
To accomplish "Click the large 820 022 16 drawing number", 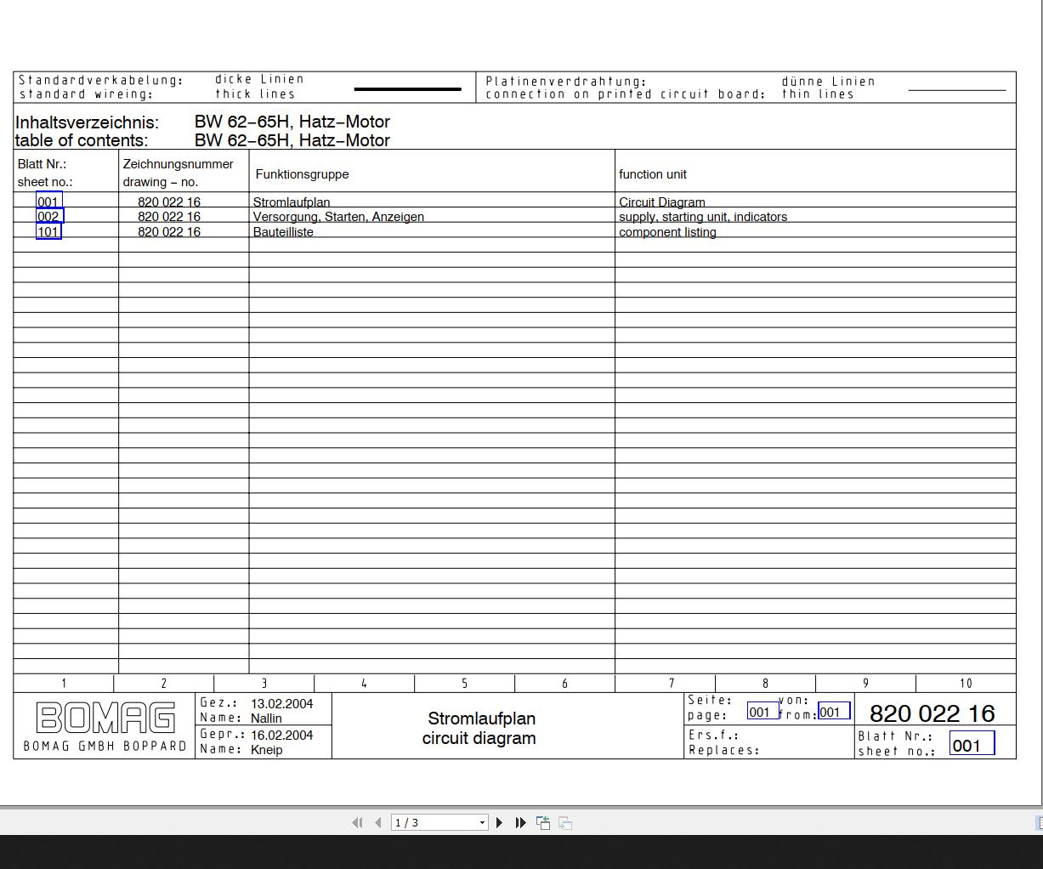I will [x=932, y=713].
